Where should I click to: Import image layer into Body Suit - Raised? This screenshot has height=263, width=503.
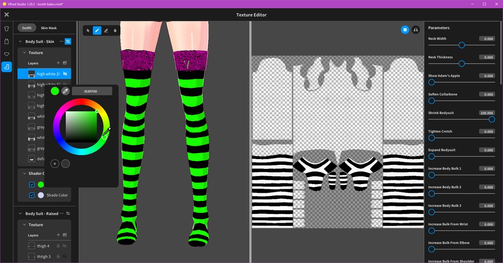pyautogui.click(x=65, y=235)
